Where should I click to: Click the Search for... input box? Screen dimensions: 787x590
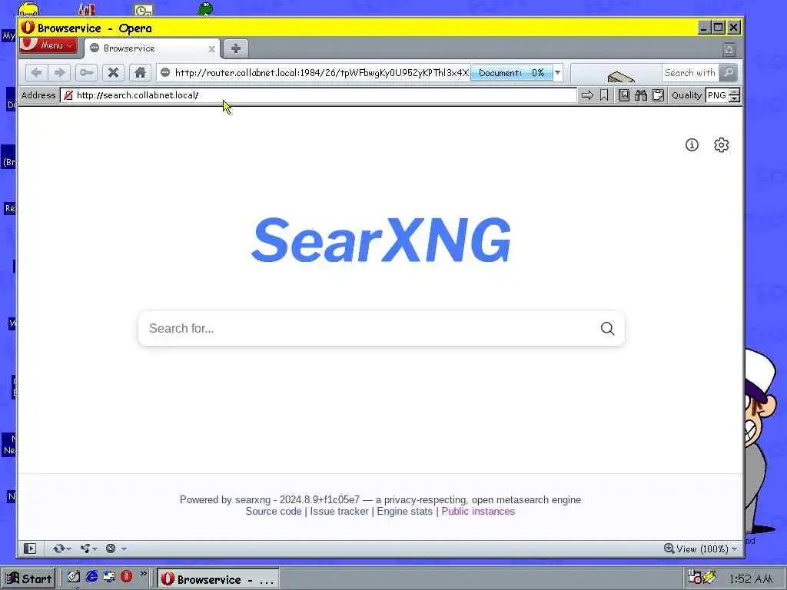click(x=369, y=329)
